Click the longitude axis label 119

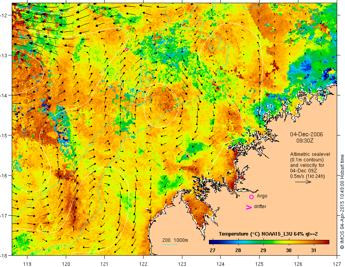[27, 264]
